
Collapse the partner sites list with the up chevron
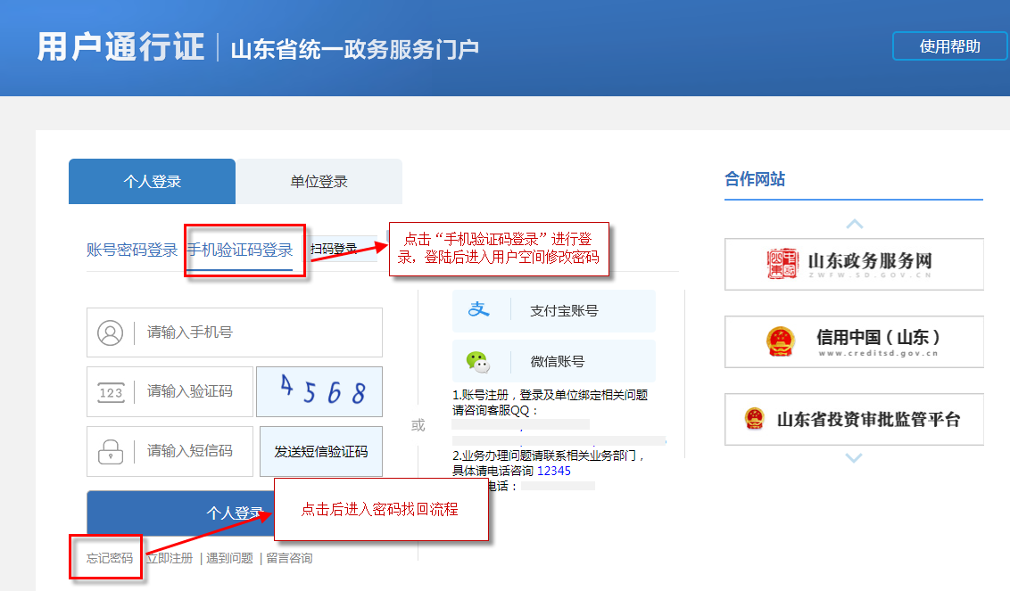click(853, 224)
